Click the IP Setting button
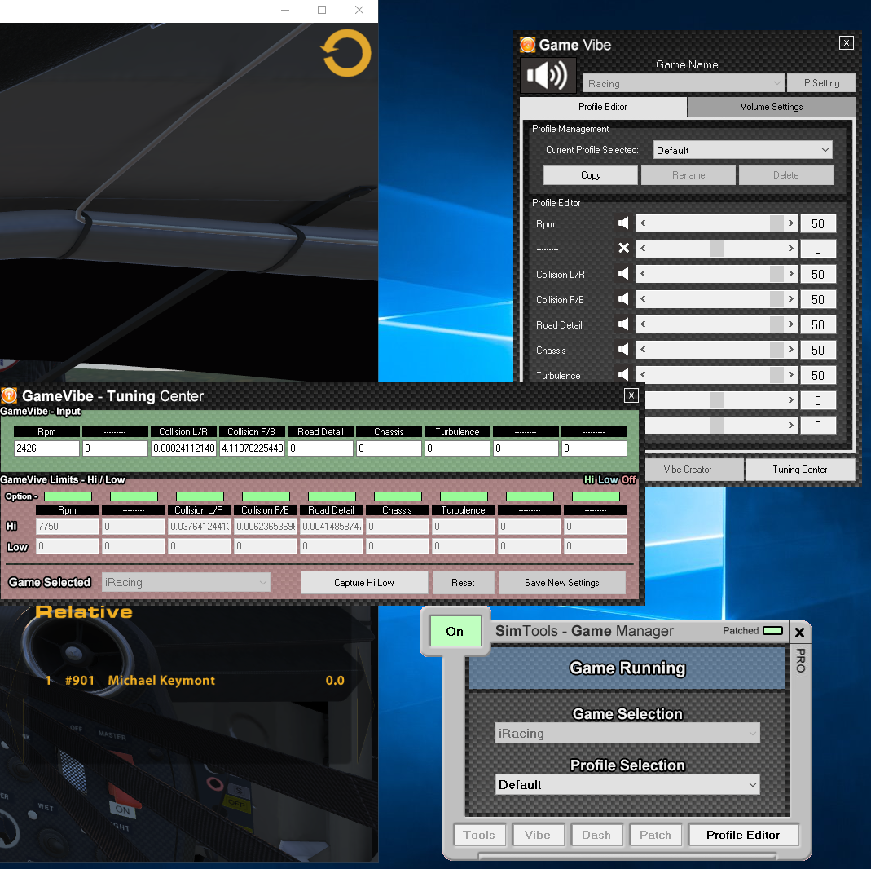This screenshot has width=871, height=869. (x=820, y=83)
